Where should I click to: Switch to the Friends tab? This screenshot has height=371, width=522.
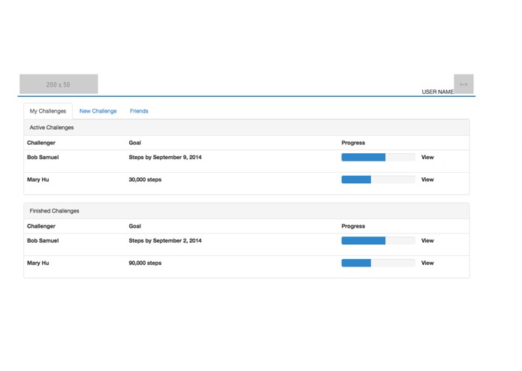coord(139,111)
